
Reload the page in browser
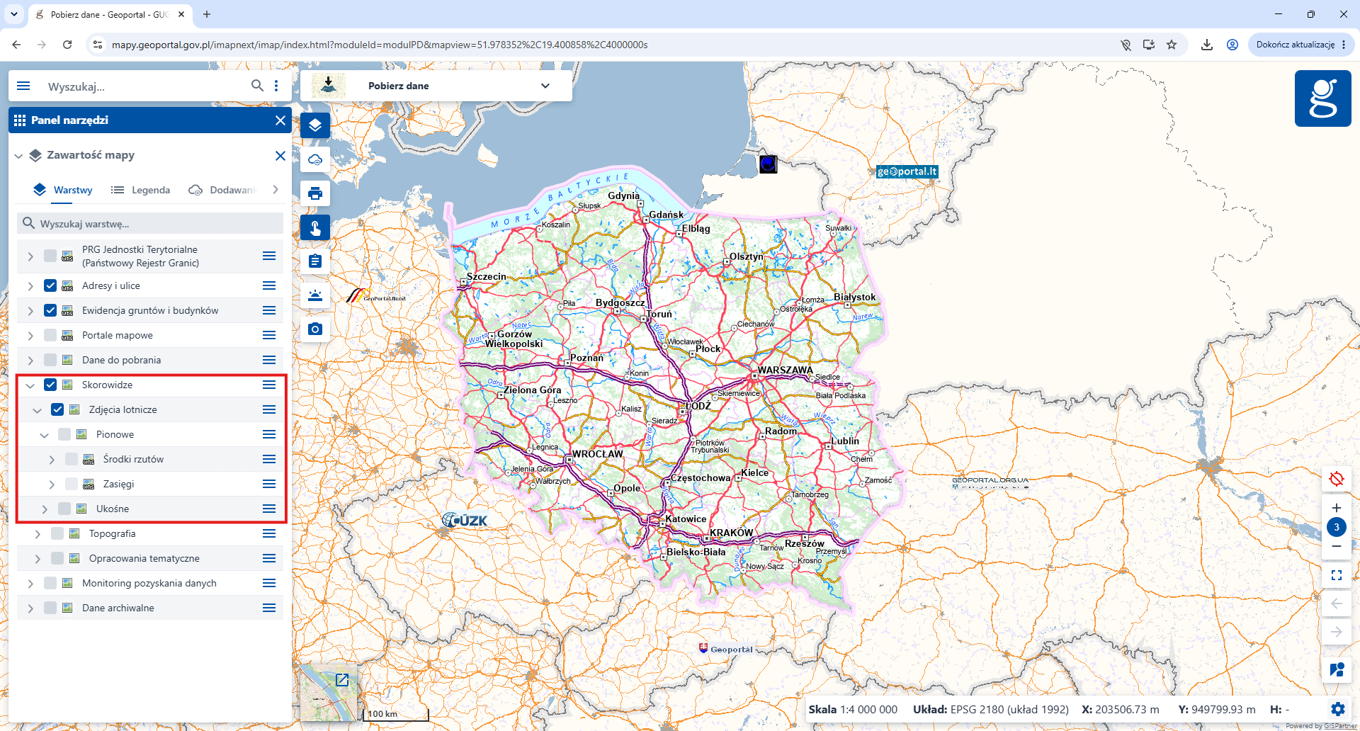coord(67,45)
